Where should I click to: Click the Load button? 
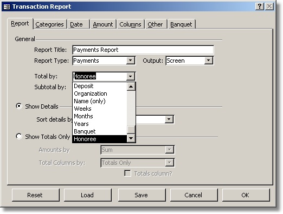tap(88, 195)
